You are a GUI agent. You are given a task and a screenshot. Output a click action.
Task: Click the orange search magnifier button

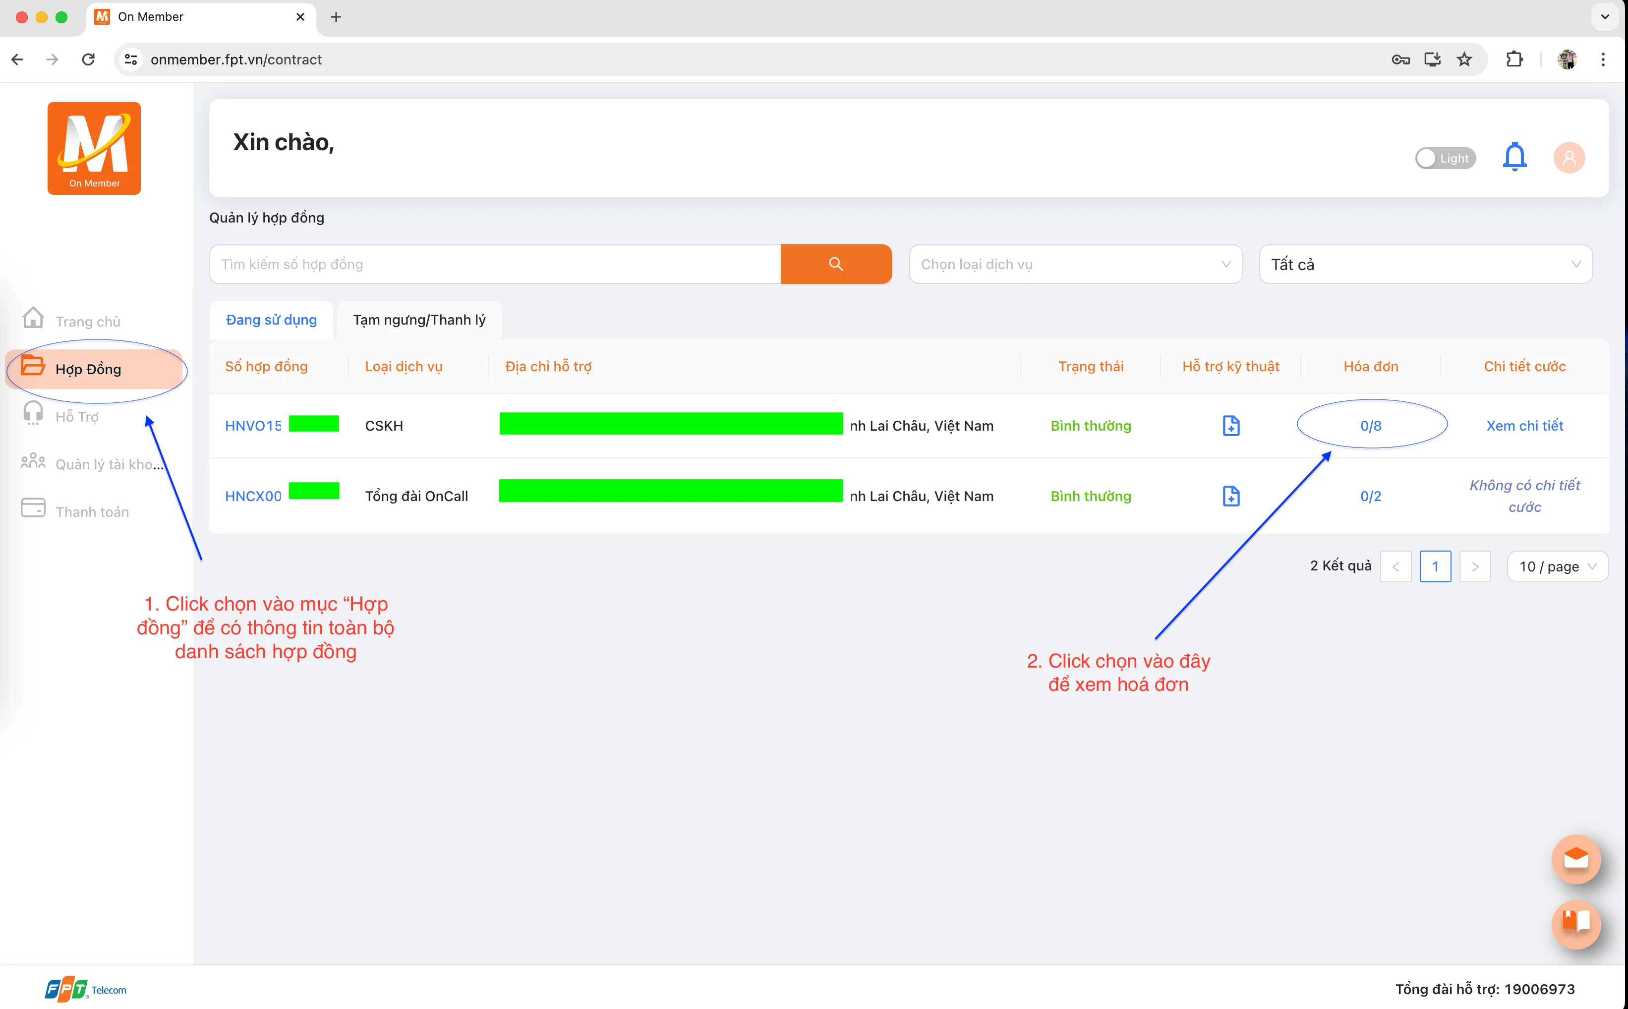click(835, 264)
